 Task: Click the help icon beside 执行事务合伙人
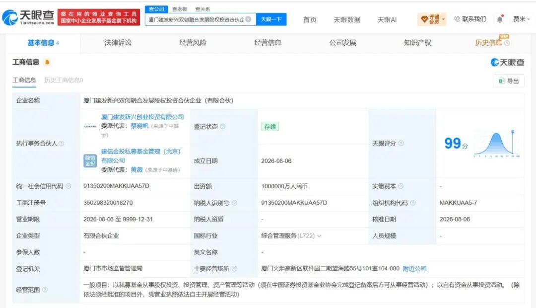pyautogui.click(x=61, y=144)
